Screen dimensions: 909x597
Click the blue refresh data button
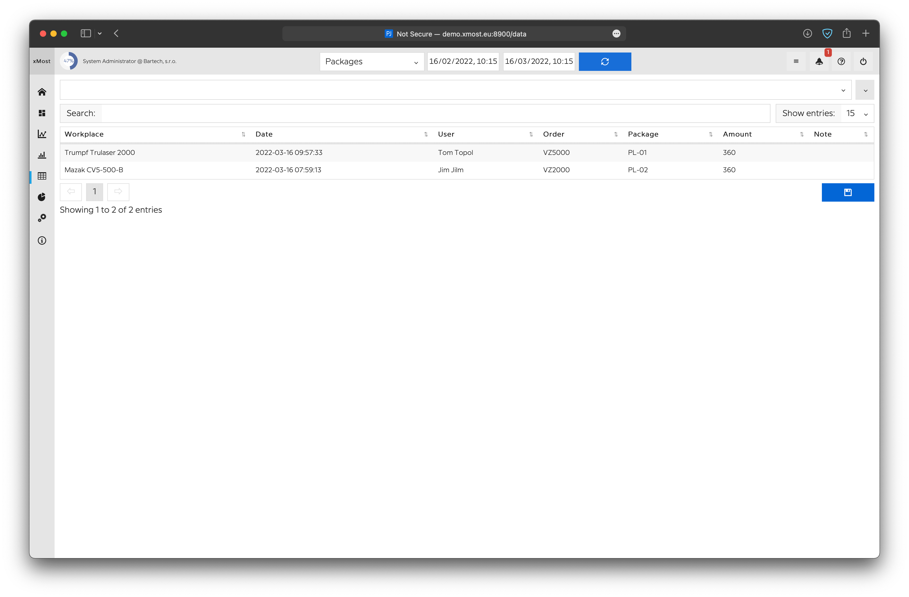click(x=605, y=61)
